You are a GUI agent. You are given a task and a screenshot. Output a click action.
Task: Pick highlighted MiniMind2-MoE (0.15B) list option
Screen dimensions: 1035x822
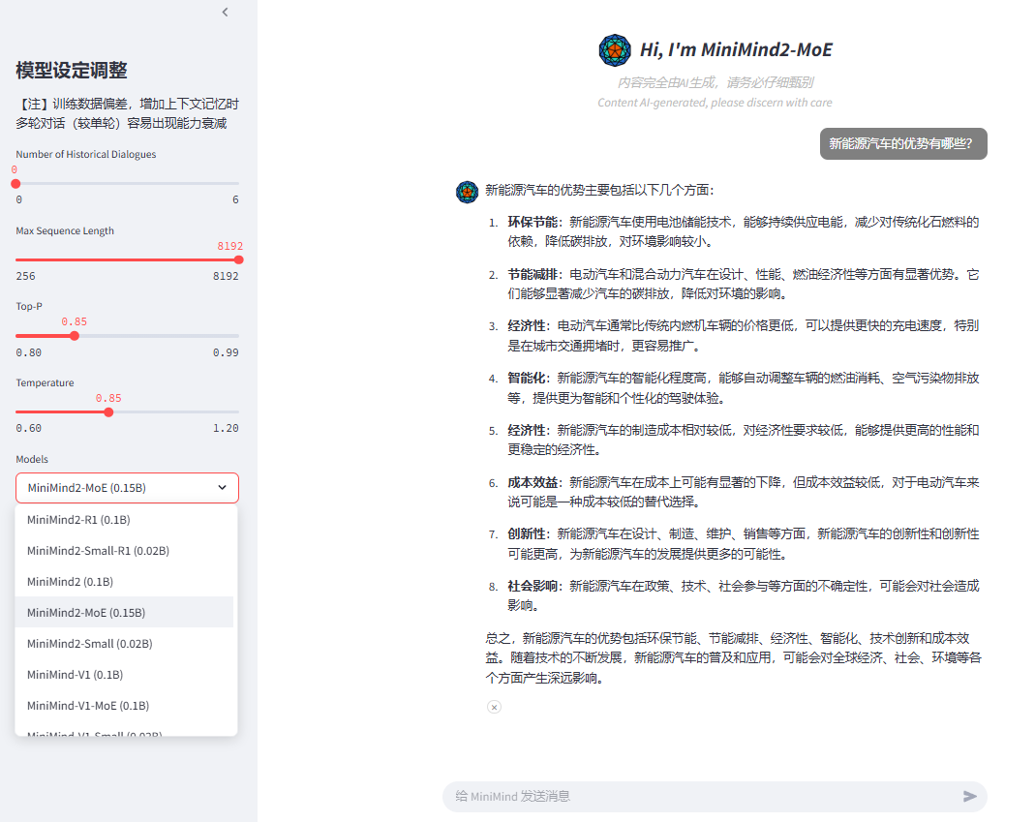(x=124, y=613)
